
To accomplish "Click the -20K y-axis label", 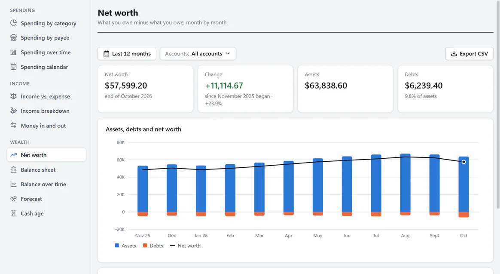I will coord(120,229).
